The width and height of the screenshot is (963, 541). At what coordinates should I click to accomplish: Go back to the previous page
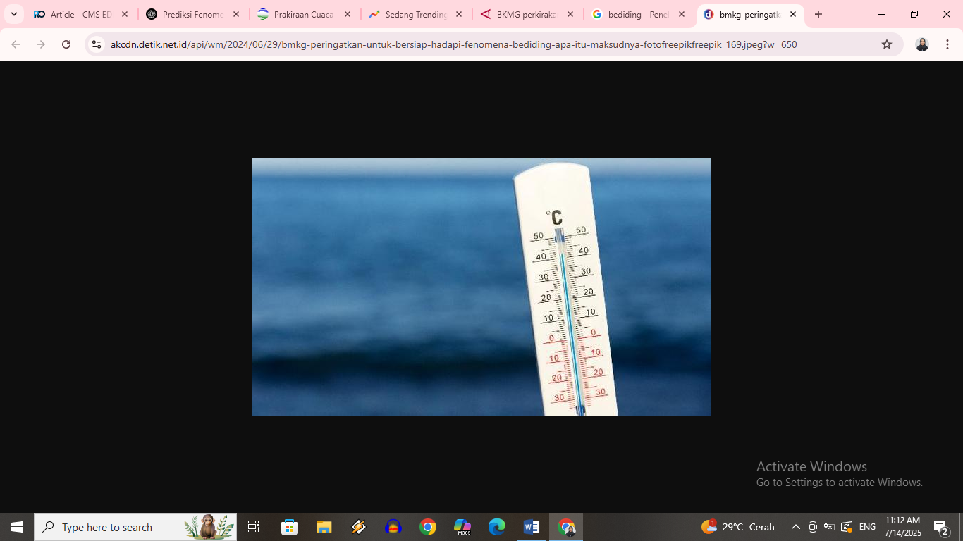point(16,44)
